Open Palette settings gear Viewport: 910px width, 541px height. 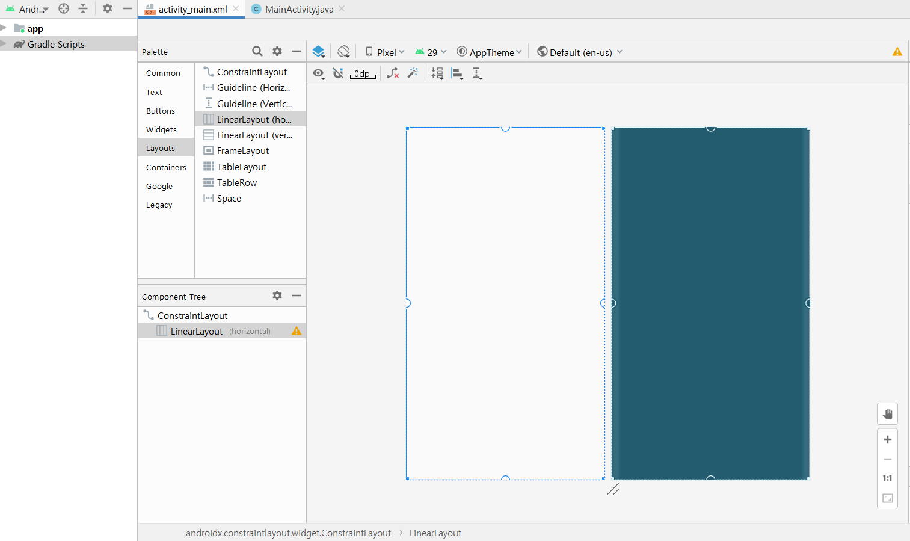pyautogui.click(x=277, y=52)
